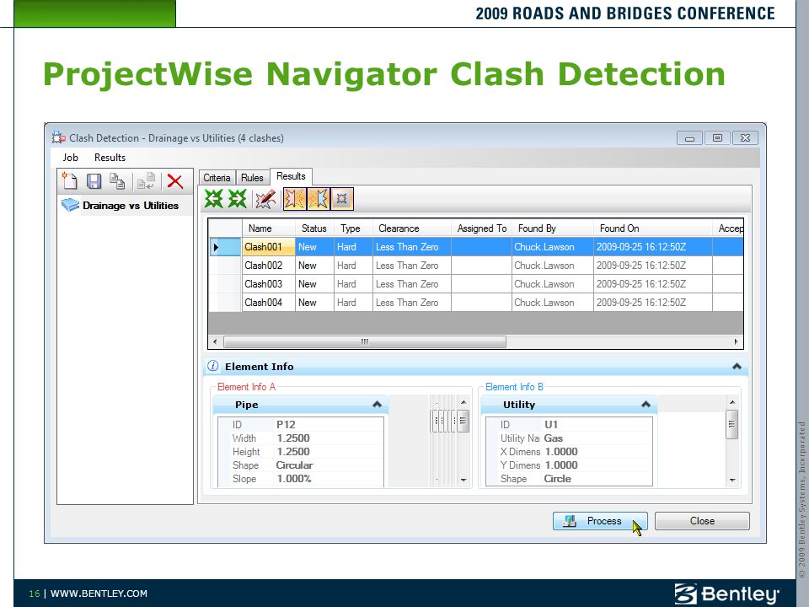Click the red pen markup clash icon
The width and height of the screenshot is (809, 607).
coord(265,199)
